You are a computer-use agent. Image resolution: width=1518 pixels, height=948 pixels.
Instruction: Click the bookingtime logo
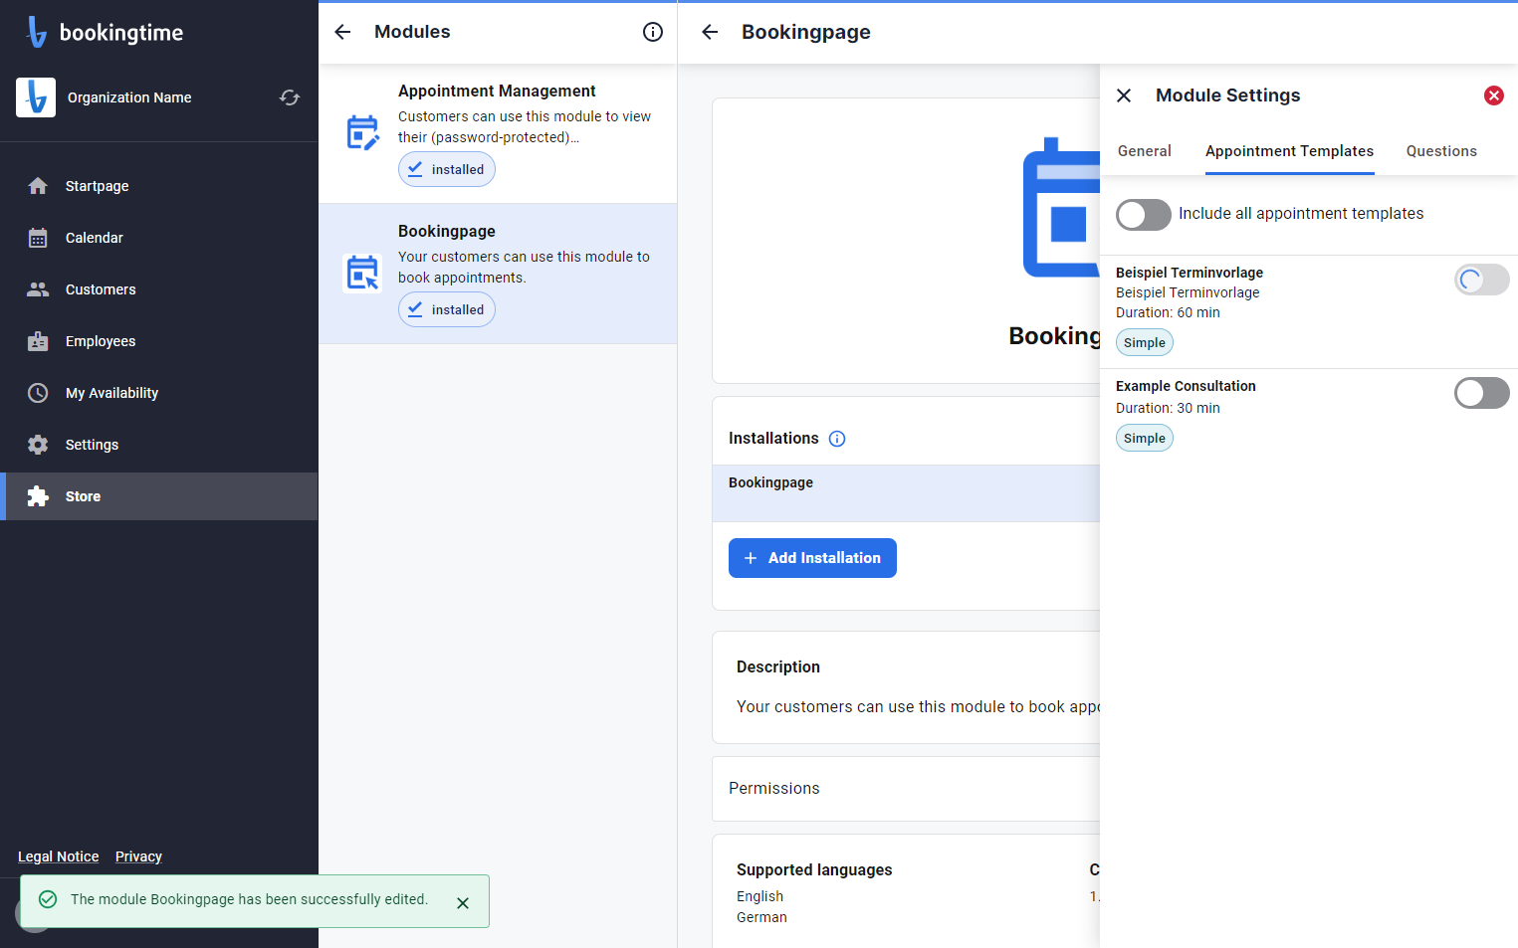[105, 32]
